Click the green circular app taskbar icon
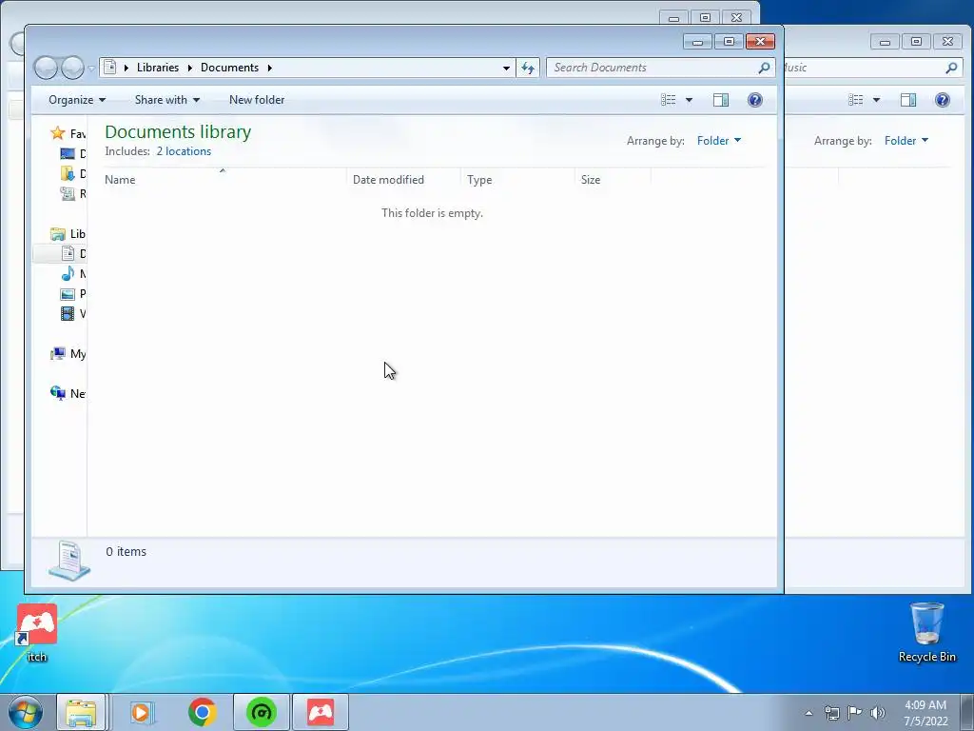The width and height of the screenshot is (974, 731). tap(262, 712)
